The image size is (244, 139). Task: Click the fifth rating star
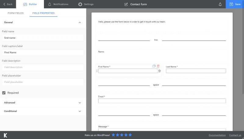(x=130, y=135)
